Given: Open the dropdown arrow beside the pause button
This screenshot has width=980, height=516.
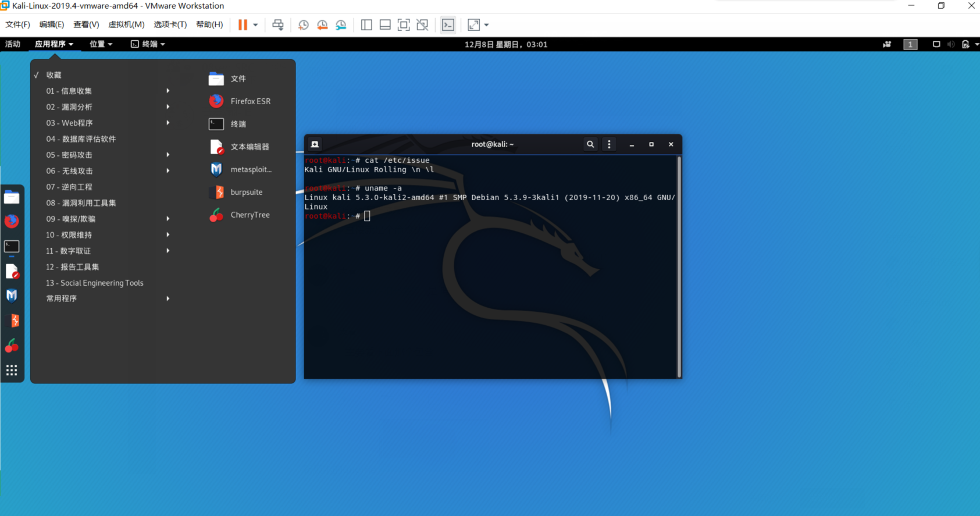Looking at the screenshot, I should pyautogui.click(x=255, y=25).
